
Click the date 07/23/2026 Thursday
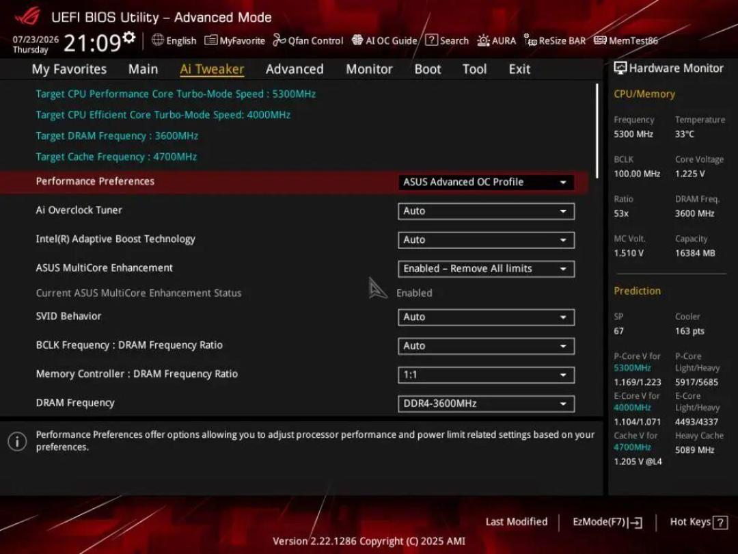tap(36, 44)
